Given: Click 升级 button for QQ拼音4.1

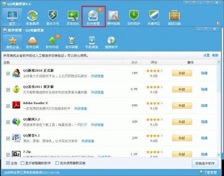Looking at the screenshot, I should tap(182, 138).
